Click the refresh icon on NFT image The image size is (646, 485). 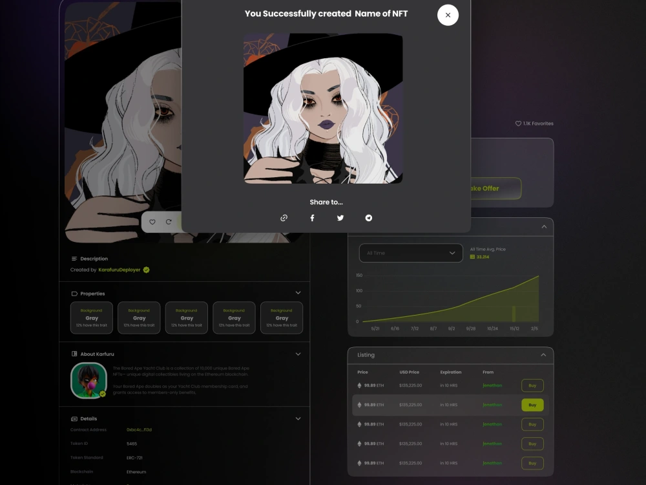pos(169,222)
